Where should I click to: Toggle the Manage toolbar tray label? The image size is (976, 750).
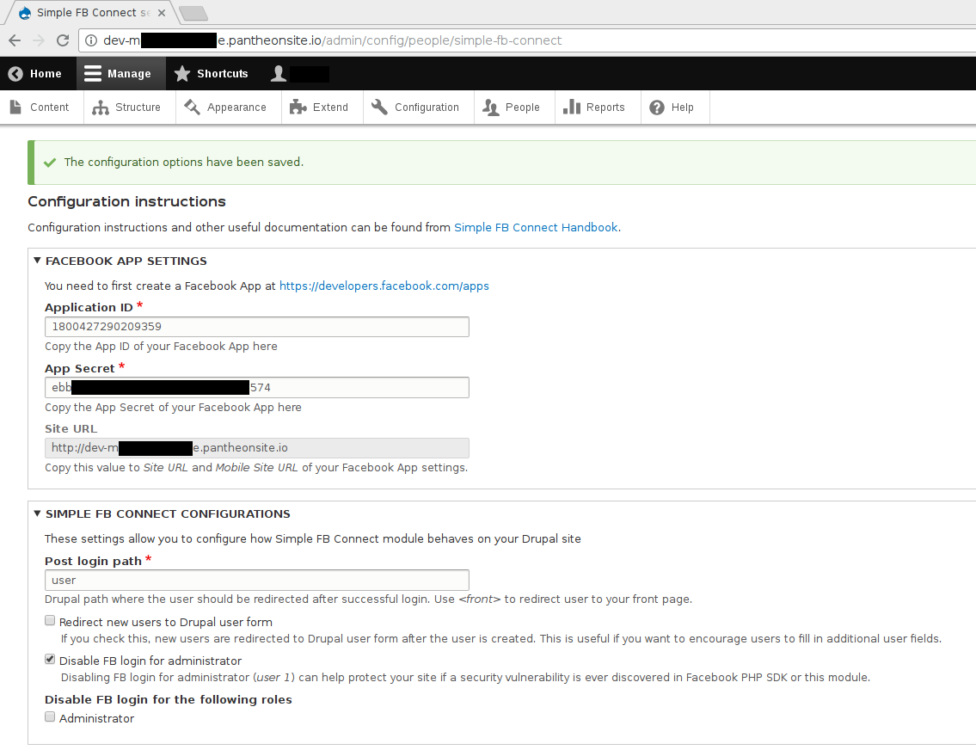point(129,73)
